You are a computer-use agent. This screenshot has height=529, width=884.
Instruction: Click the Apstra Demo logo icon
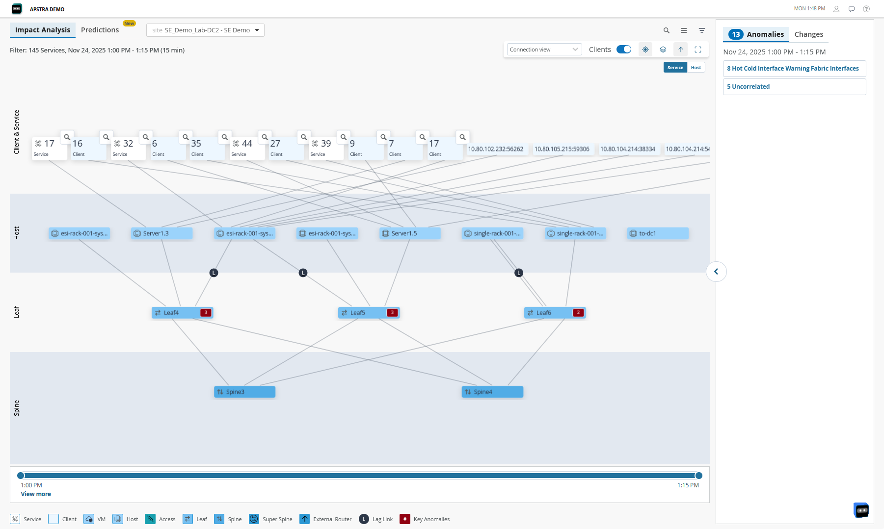[x=17, y=9]
